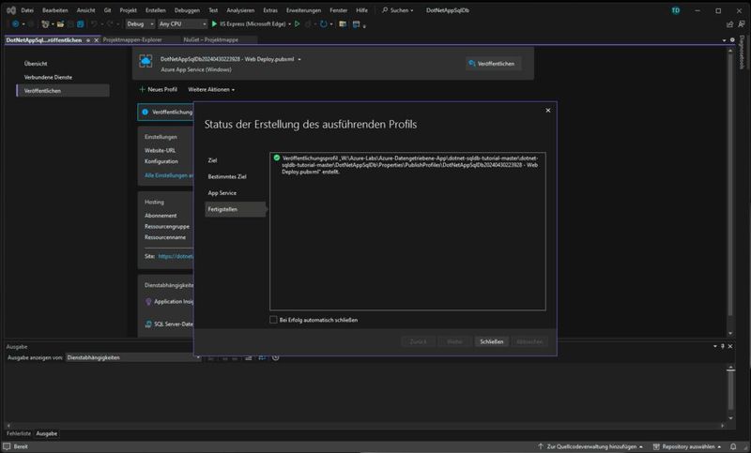751x453 pixels.
Task: Pin the DotNetAppSql publish tab
Action: pos(88,40)
